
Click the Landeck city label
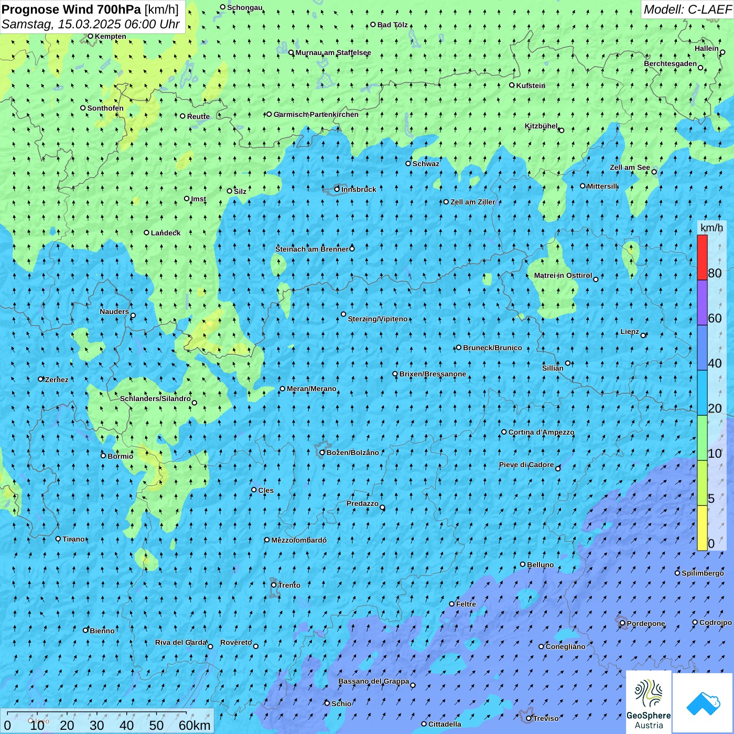pos(166,233)
